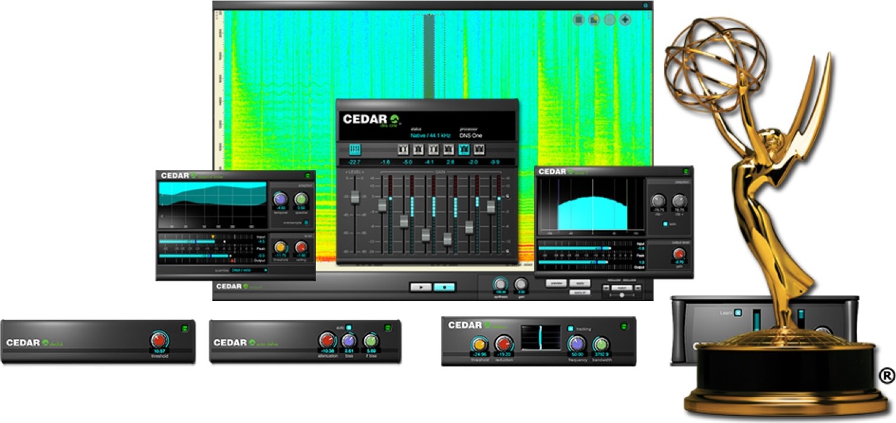Click the crosshair tool icon atop the spectrogram
The width and height of the screenshot is (896, 423).
[x=626, y=20]
